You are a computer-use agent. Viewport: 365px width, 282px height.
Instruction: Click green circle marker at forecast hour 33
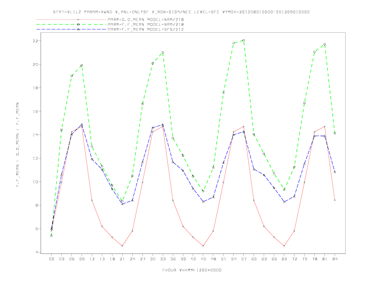tap(163, 53)
